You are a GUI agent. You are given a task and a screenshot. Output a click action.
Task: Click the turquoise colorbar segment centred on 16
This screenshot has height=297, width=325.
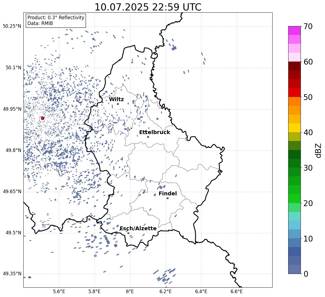[294, 216]
